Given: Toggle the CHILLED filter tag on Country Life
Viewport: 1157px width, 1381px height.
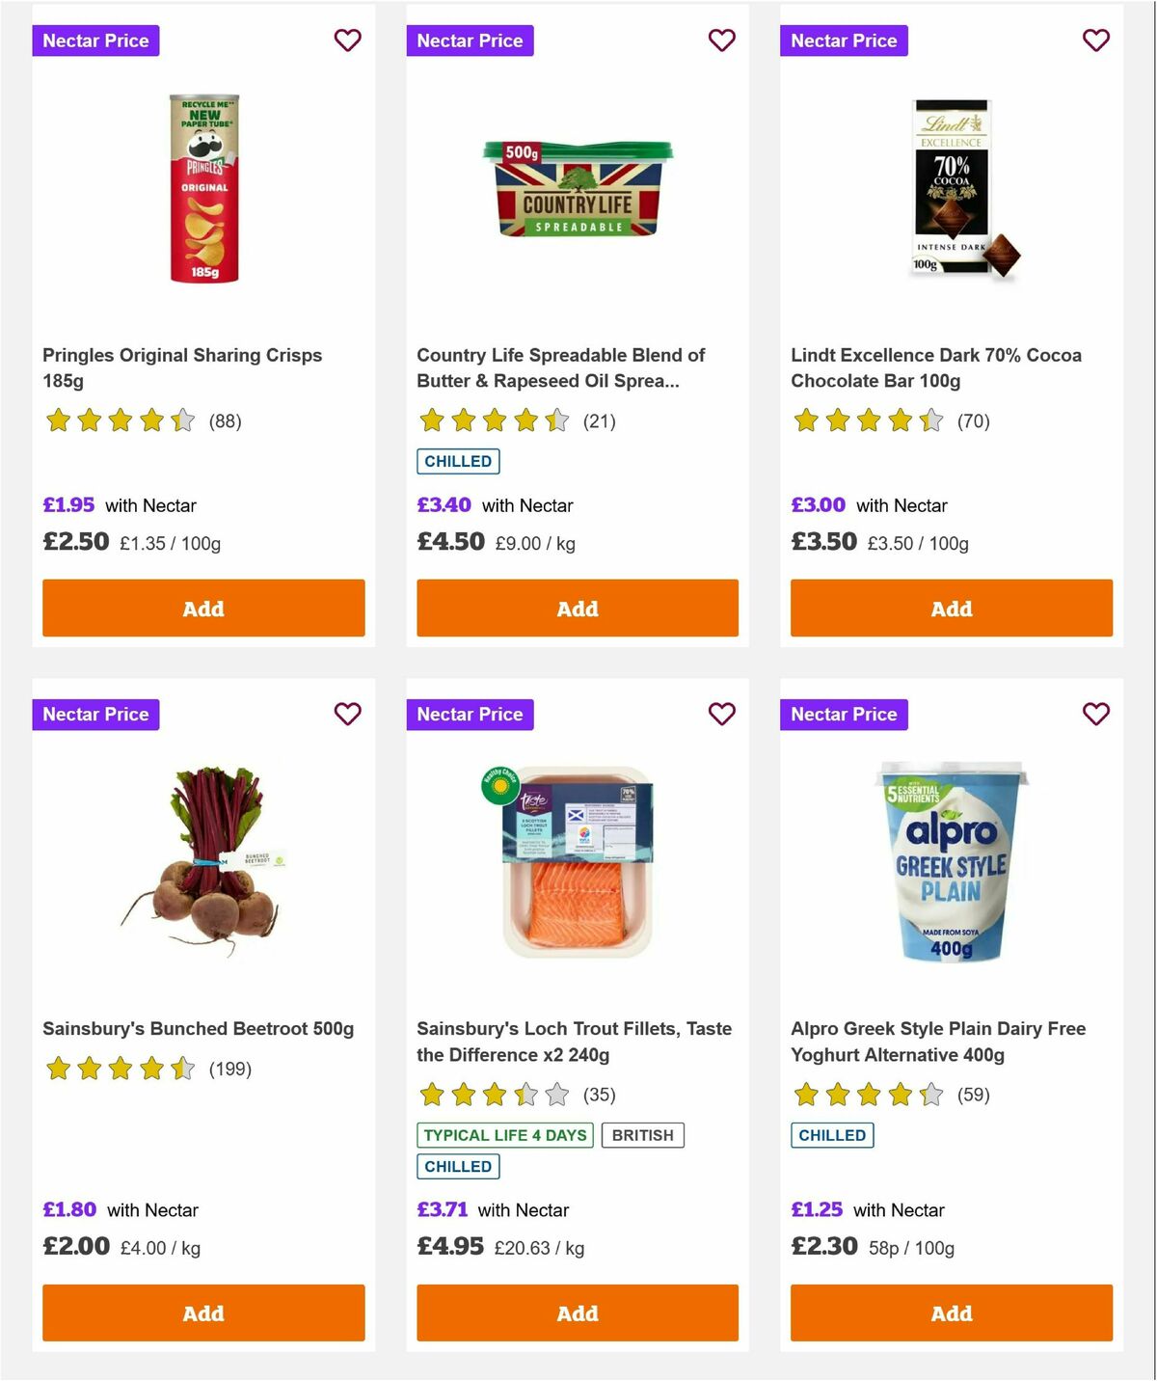Looking at the screenshot, I should coord(458,461).
